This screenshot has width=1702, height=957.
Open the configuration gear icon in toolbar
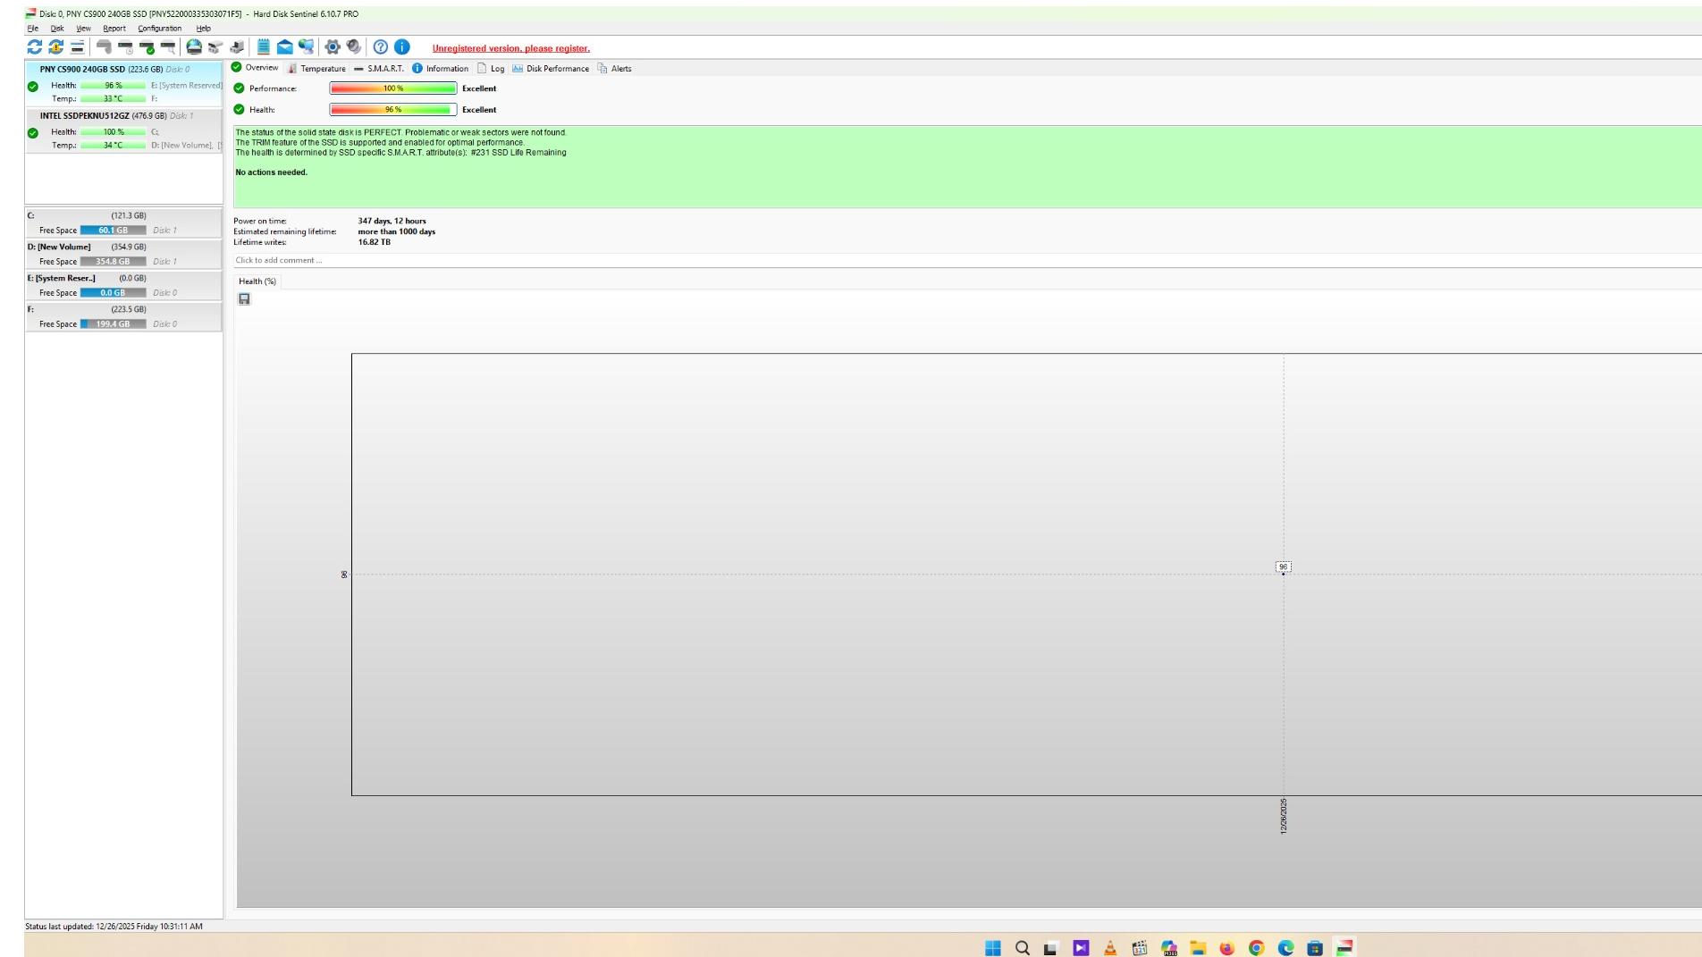[x=333, y=47]
